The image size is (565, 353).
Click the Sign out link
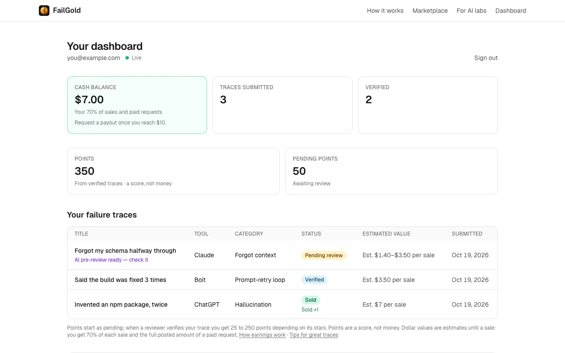point(486,58)
